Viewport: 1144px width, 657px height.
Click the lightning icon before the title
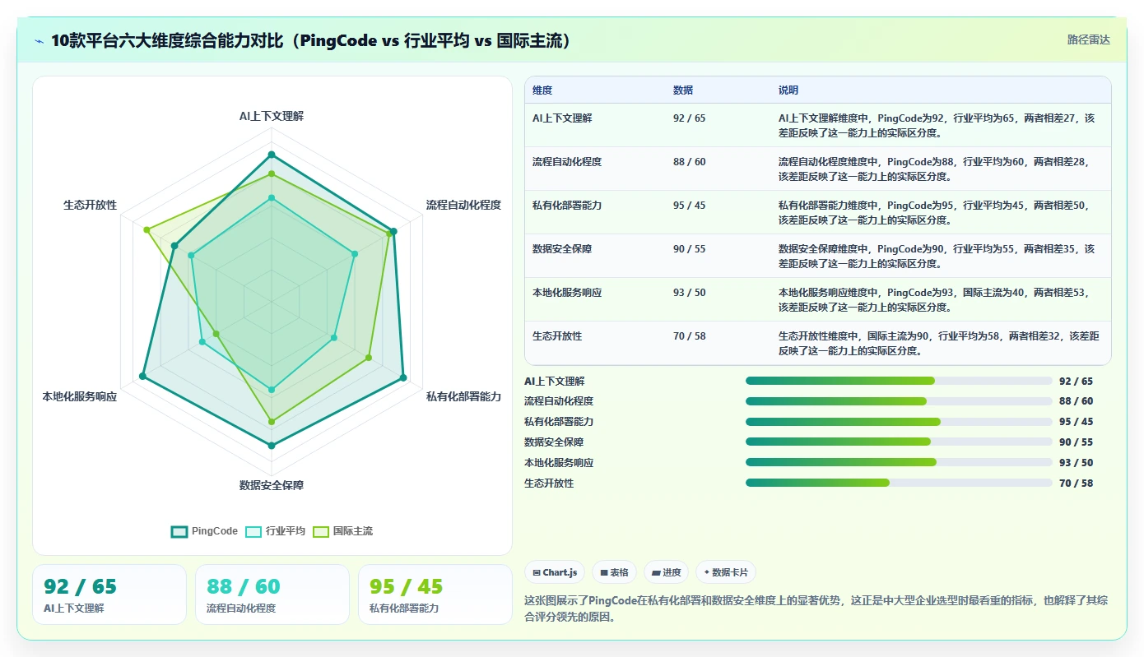point(40,41)
